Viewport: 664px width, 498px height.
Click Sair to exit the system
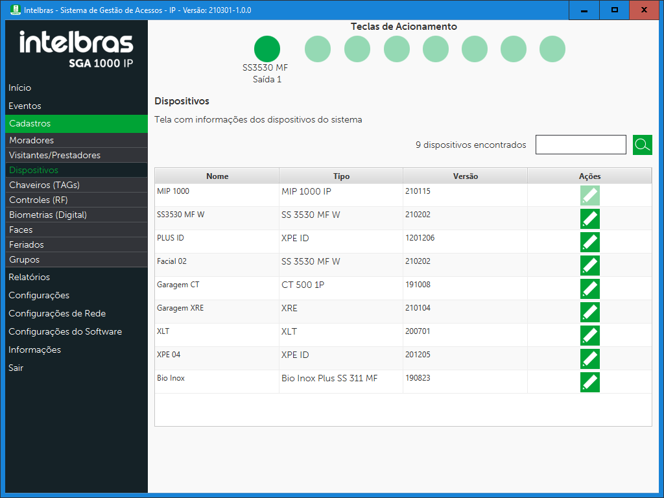16,368
